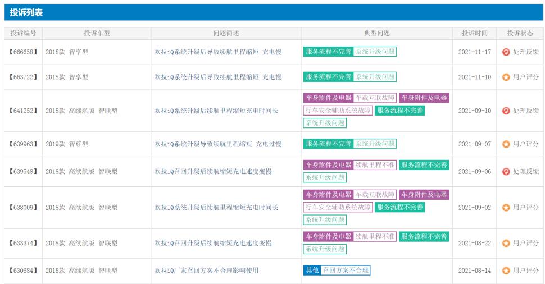Click 行车安全辅助系统故障 tag in complaint 638009
This screenshot has height=284, width=545.
[x=338, y=208]
